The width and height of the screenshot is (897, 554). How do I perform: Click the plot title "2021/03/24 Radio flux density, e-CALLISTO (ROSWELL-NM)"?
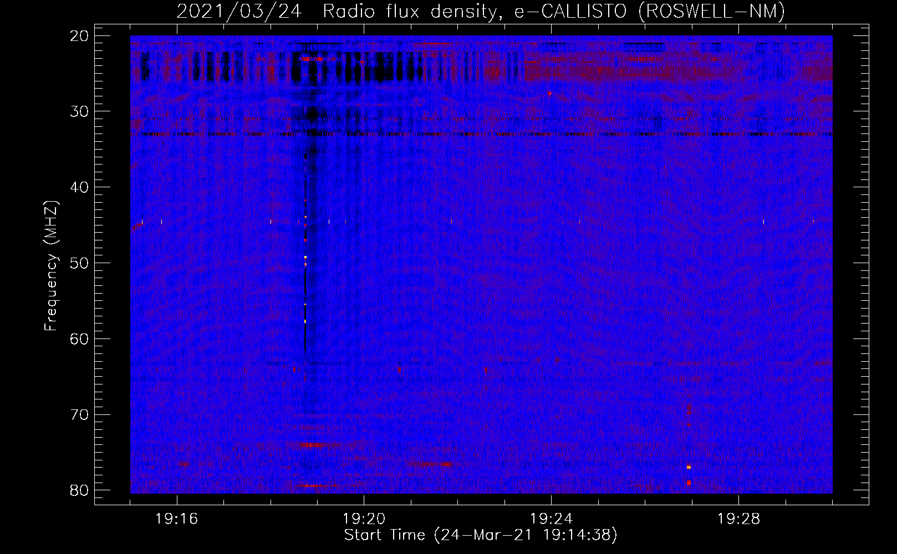point(481,11)
